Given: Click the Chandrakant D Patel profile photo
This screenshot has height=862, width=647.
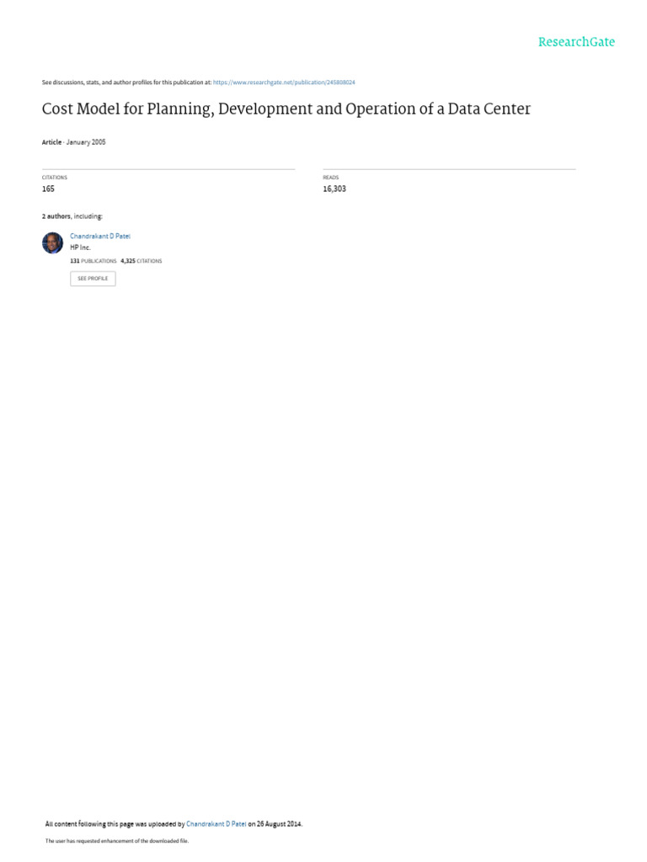Looking at the screenshot, I should [53, 242].
